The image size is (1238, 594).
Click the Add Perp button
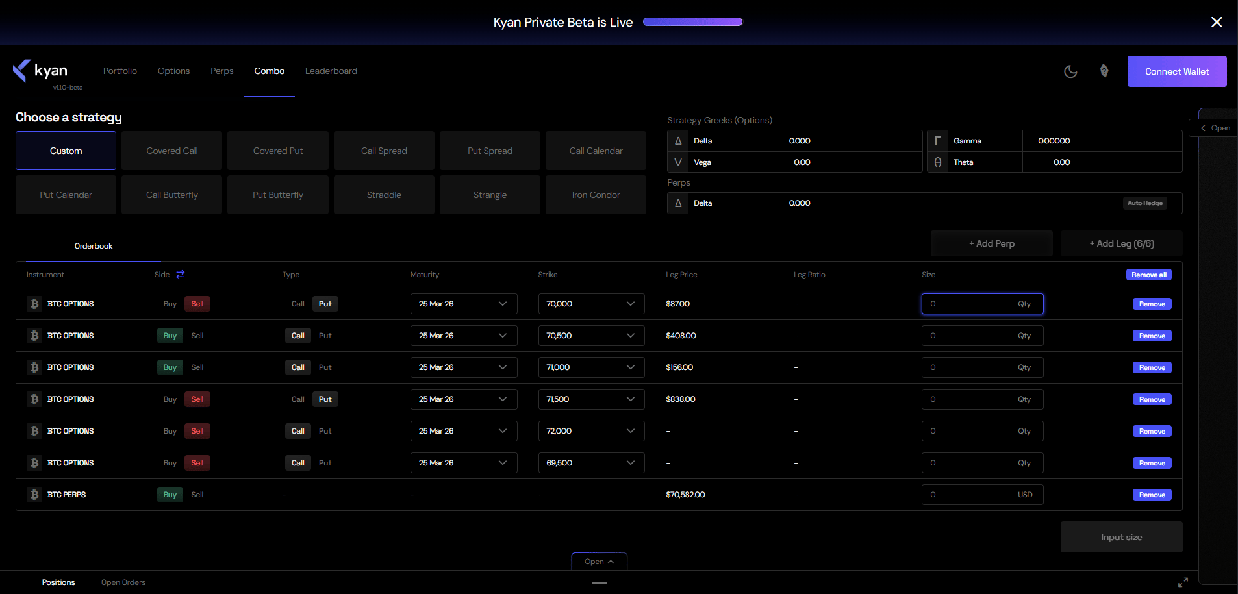click(x=992, y=243)
